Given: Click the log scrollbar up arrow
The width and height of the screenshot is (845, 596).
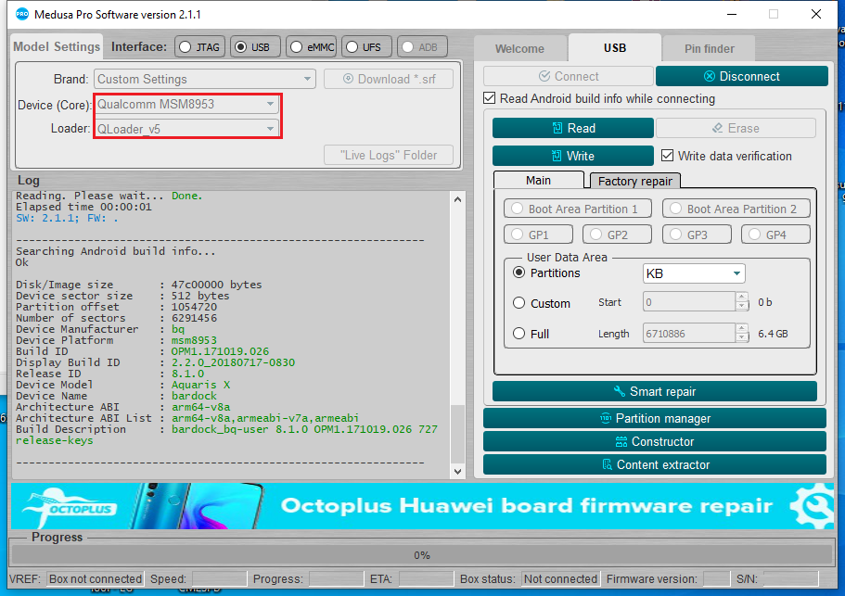Looking at the screenshot, I should (x=457, y=199).
